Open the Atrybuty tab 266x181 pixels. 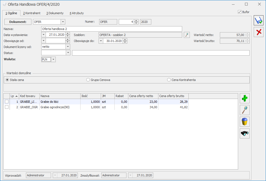[76, 13]
